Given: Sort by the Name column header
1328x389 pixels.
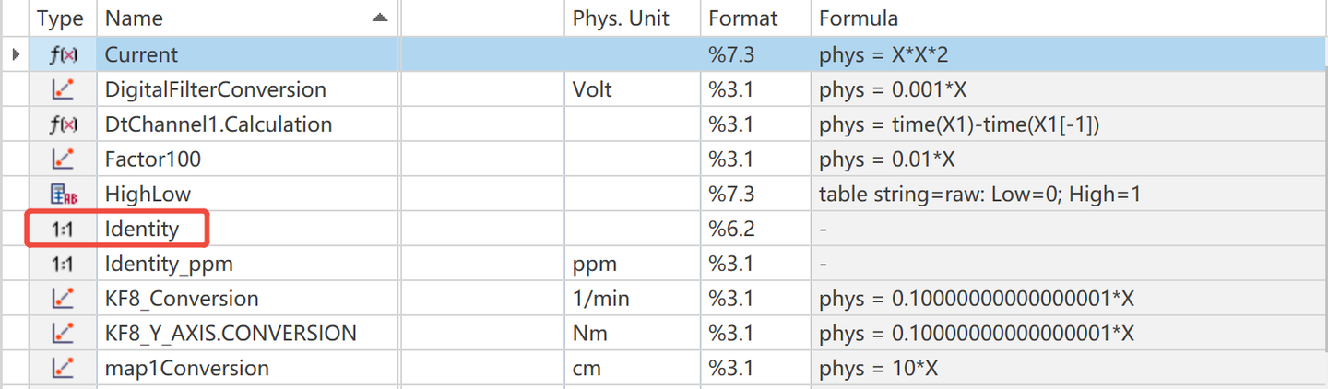Looking at the screenshot, I should point(135,18).
